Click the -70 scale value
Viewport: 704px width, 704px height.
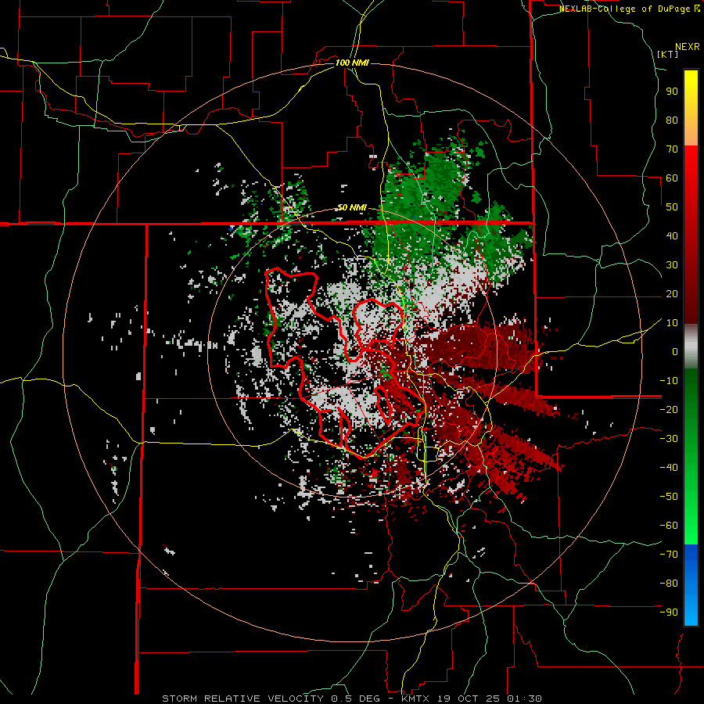click(x=669, y=555)
